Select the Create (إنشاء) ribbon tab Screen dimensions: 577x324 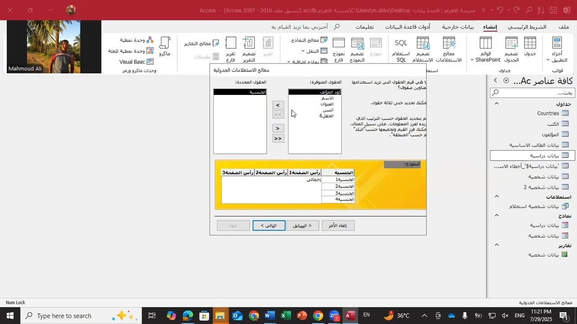click(x=490, y=27)
